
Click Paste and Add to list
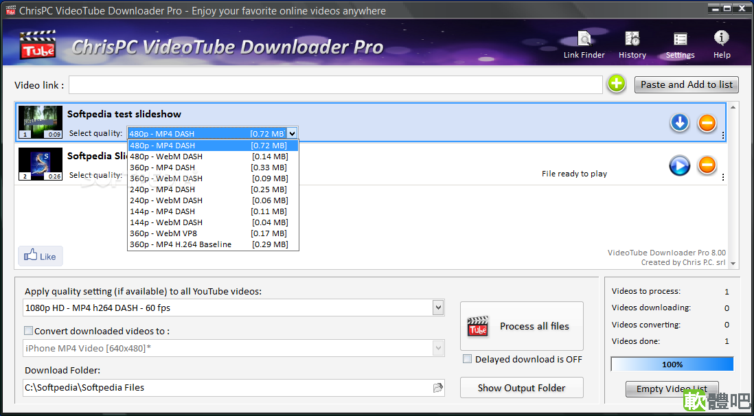click(x=687, y=84)
